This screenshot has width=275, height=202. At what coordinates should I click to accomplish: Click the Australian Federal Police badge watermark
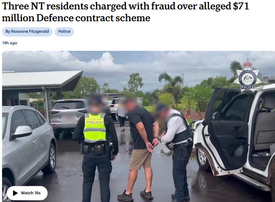pyautogui.click(x=247, y=76)
